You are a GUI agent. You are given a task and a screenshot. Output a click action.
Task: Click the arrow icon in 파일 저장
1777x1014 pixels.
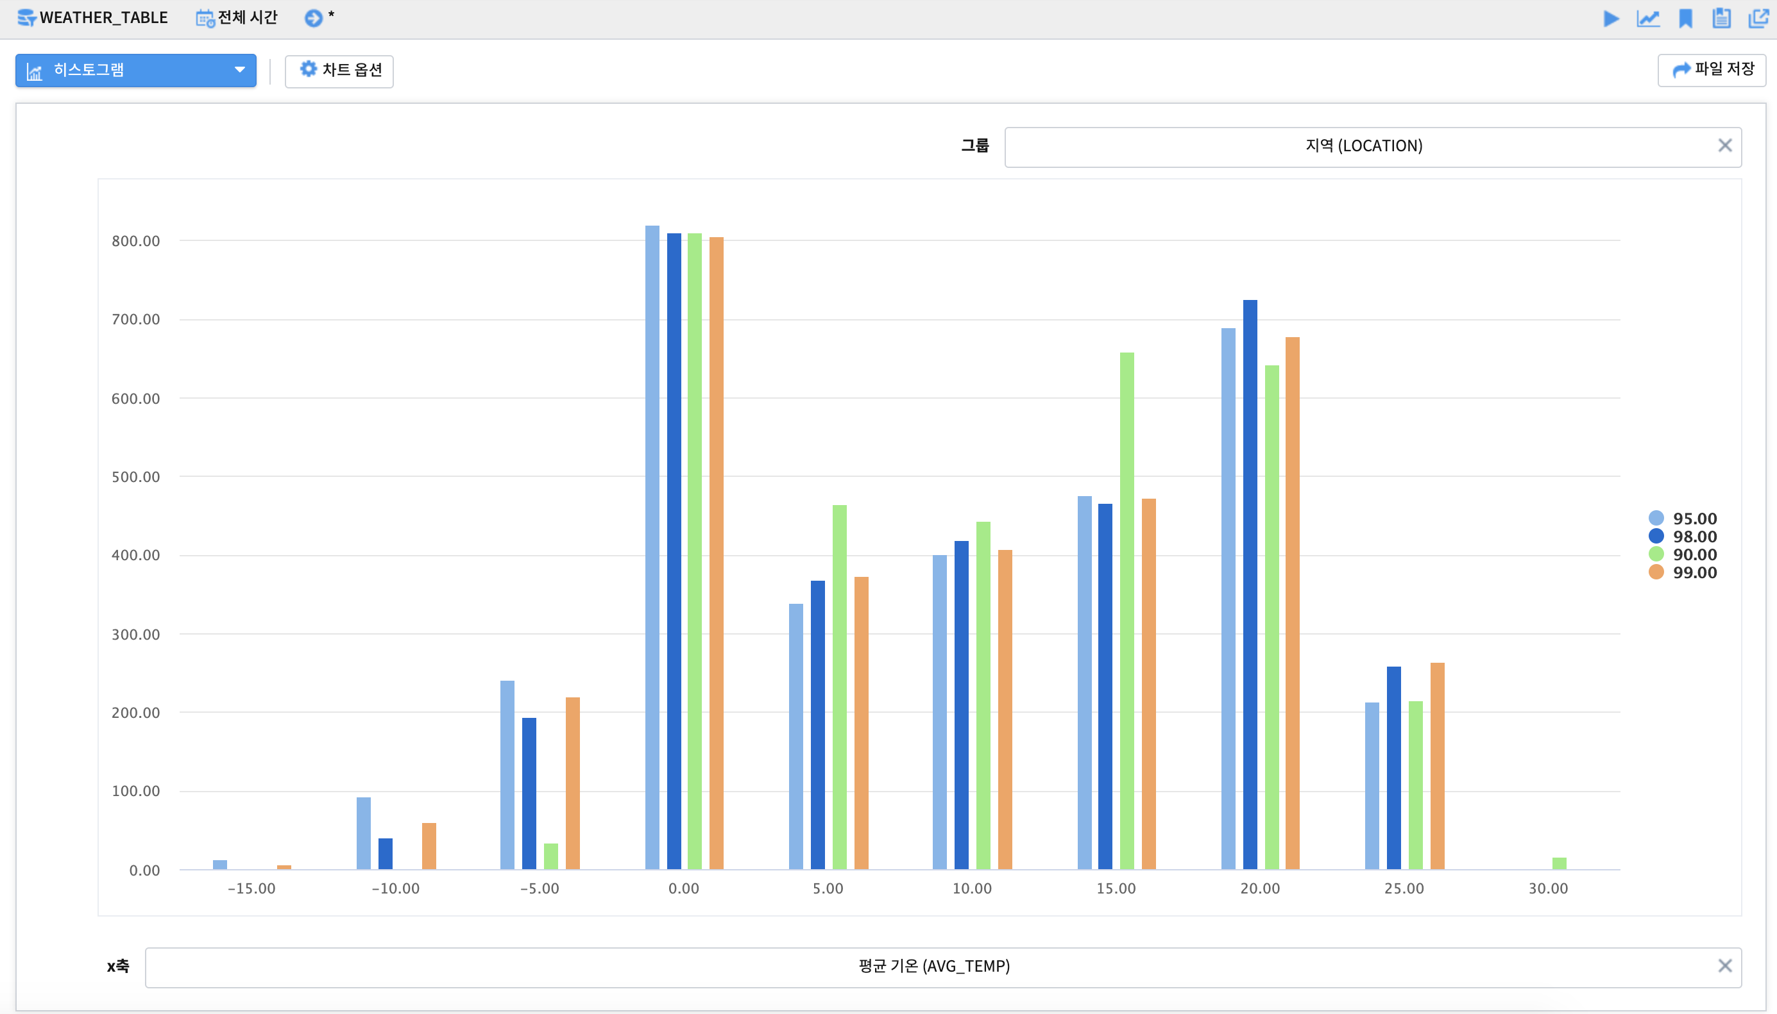[1681, 69]
